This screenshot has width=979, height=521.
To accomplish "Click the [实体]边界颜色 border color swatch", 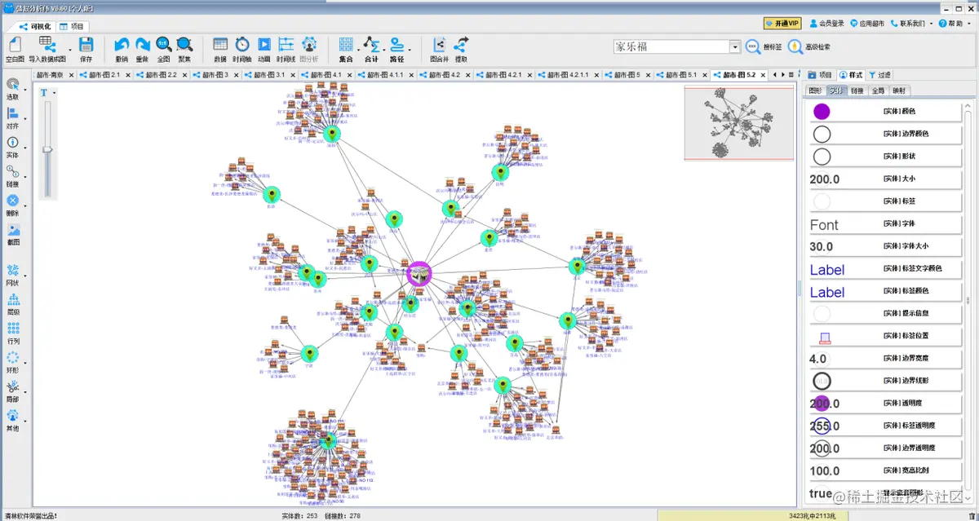I will click(x=822, y=135).
